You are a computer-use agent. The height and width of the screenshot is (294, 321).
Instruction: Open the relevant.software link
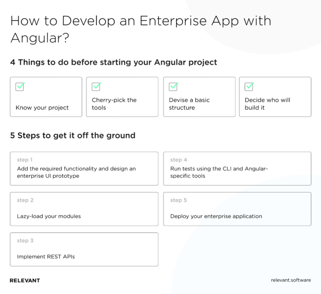pos(291,280)
